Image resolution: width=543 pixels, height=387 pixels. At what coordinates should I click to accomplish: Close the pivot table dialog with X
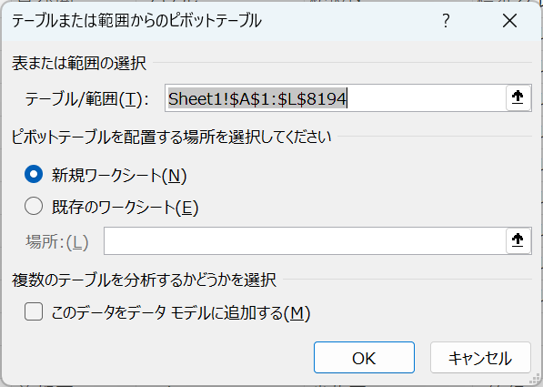click(509, 21)
